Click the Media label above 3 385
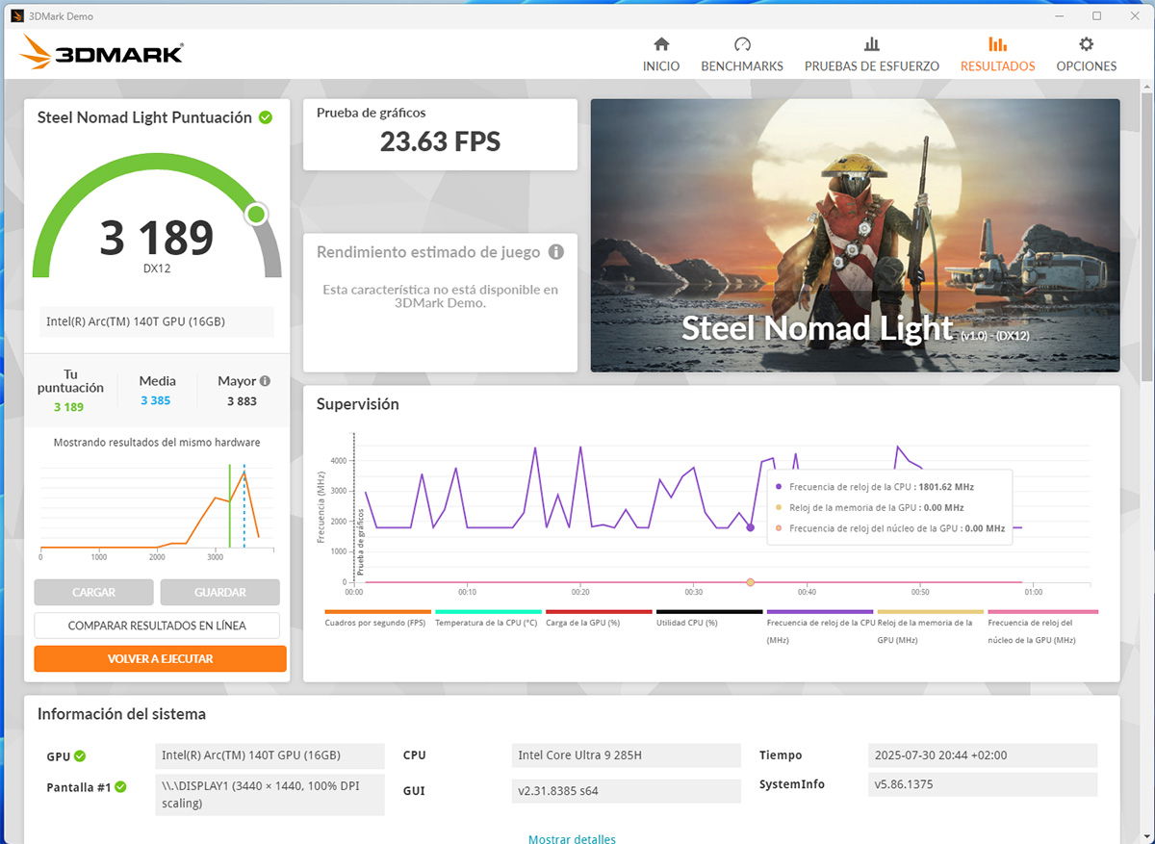This screenshot has width=1155, height=844. point(157,381)
